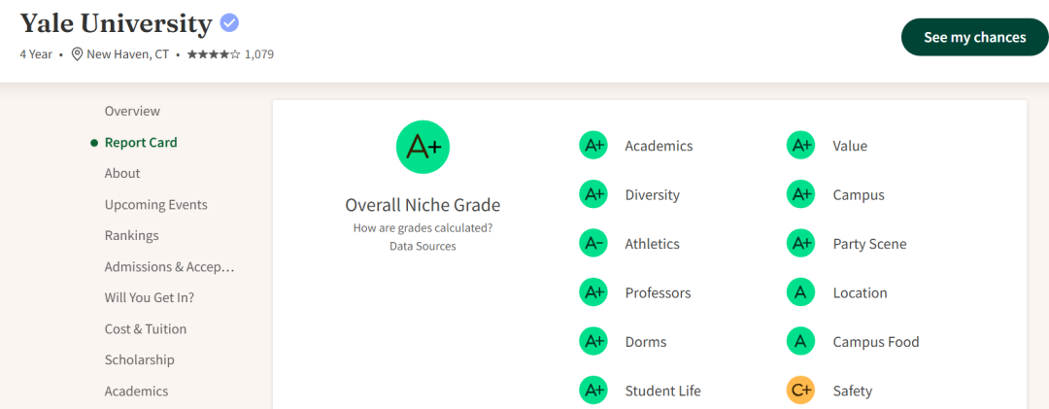The height and width of the screenshot is (409, 1049).
Task: Click the location pin icon next to New Haven
Action: pos(77,54)
